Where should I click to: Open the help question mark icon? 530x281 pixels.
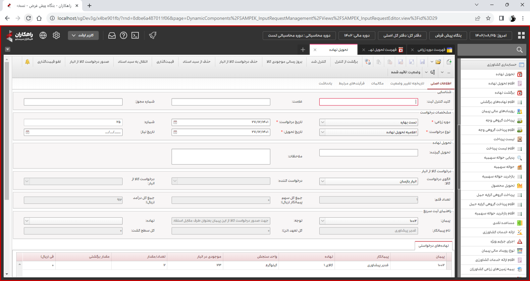coord(124,35)
